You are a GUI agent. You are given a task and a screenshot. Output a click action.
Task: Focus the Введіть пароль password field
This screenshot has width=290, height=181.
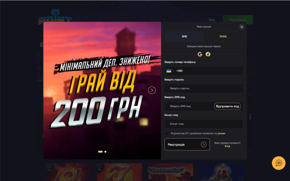pos(204,89)
